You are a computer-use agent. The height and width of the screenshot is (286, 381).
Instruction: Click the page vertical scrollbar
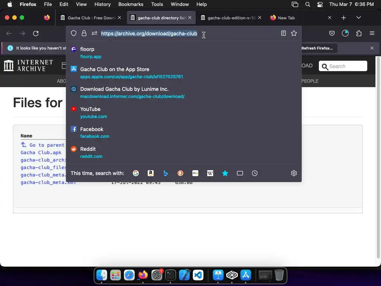point(378,158)
